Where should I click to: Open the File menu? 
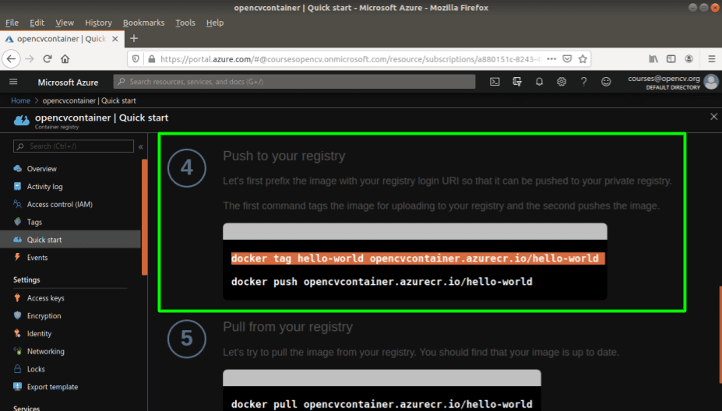[12, 23]
